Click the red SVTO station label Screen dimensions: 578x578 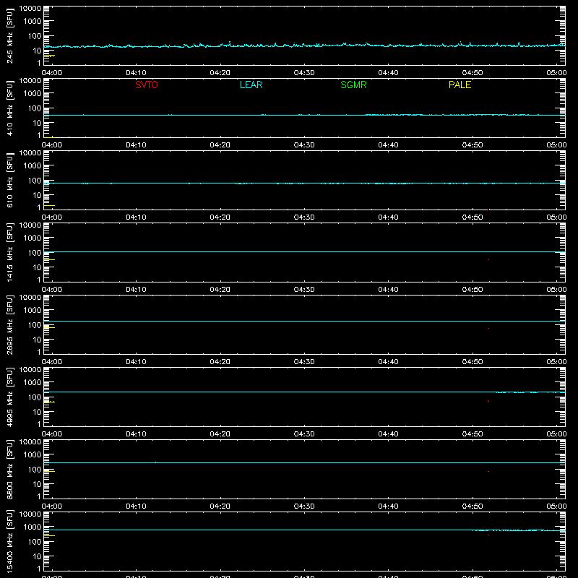(147, 85)
